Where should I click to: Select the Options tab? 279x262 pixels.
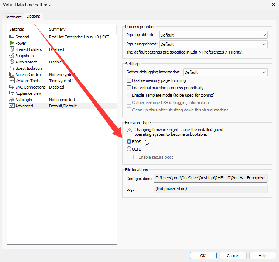click(x=33, y=17)
